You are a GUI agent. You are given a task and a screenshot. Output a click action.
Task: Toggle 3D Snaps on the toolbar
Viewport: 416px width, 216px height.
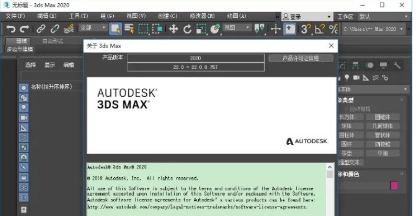pos(306,29)
